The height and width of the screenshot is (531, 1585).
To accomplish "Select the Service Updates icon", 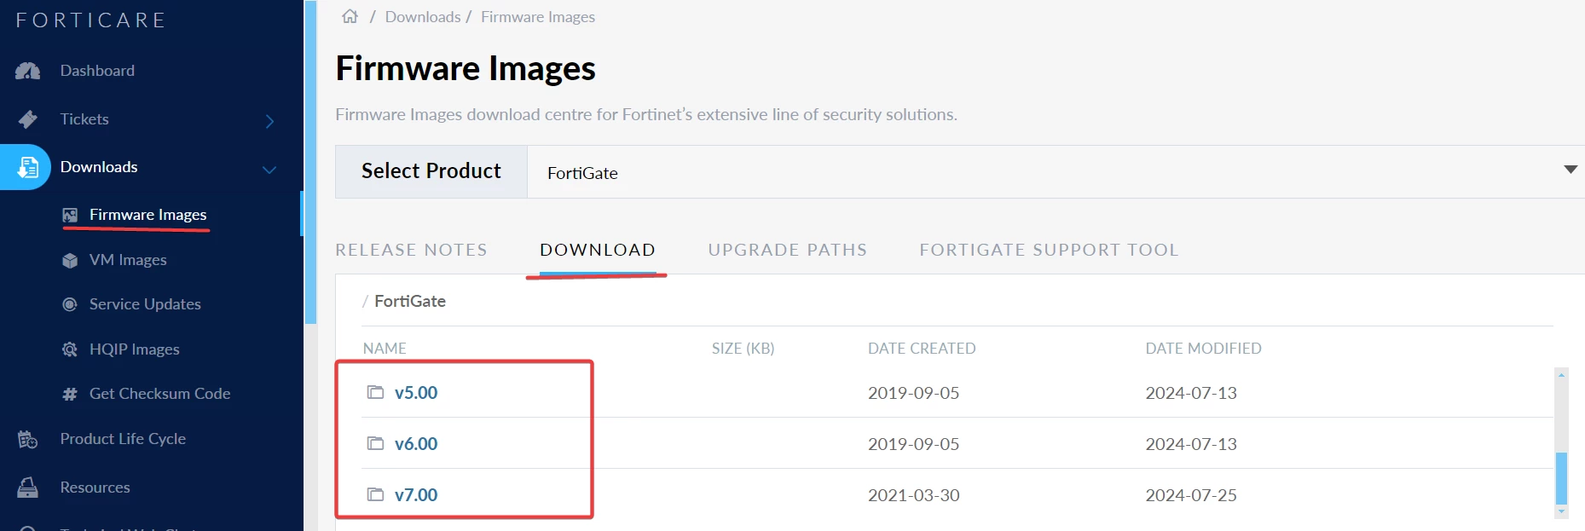I will [x=70, y=304].
